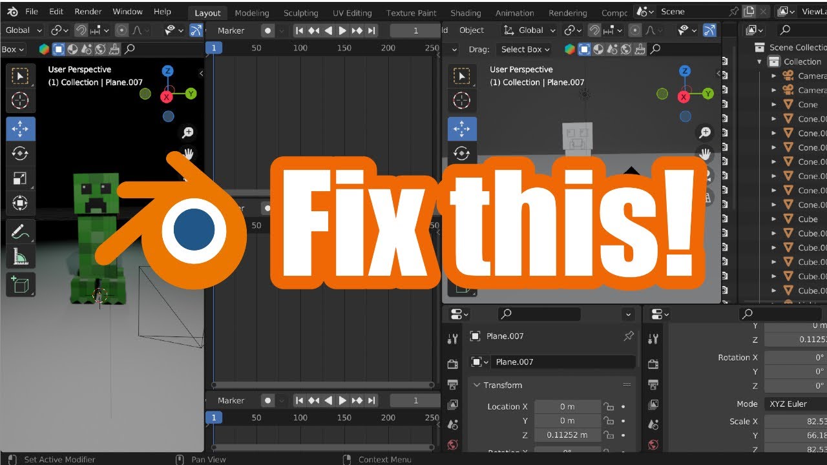Open the Output tab in the Scale properties editor
The height and width of the screenshot is (465, 827).
(x=653, y=385)
